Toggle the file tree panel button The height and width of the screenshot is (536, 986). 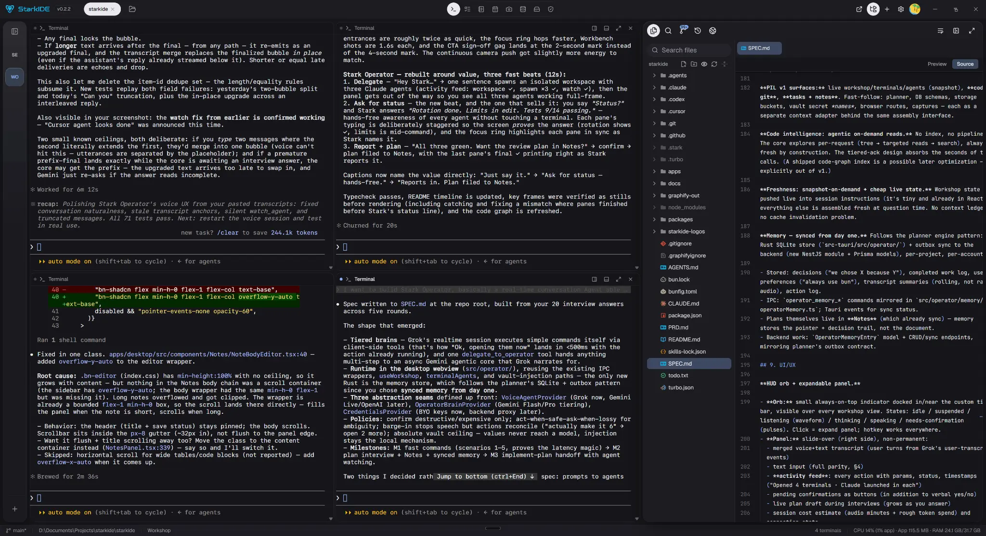click(x=873, y=9)
